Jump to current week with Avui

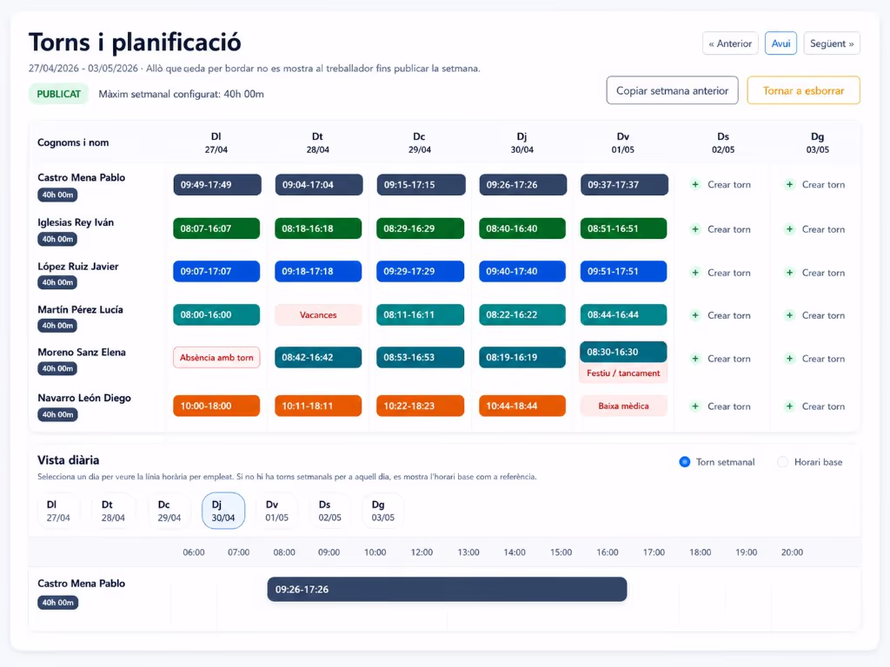coord(780,43)
